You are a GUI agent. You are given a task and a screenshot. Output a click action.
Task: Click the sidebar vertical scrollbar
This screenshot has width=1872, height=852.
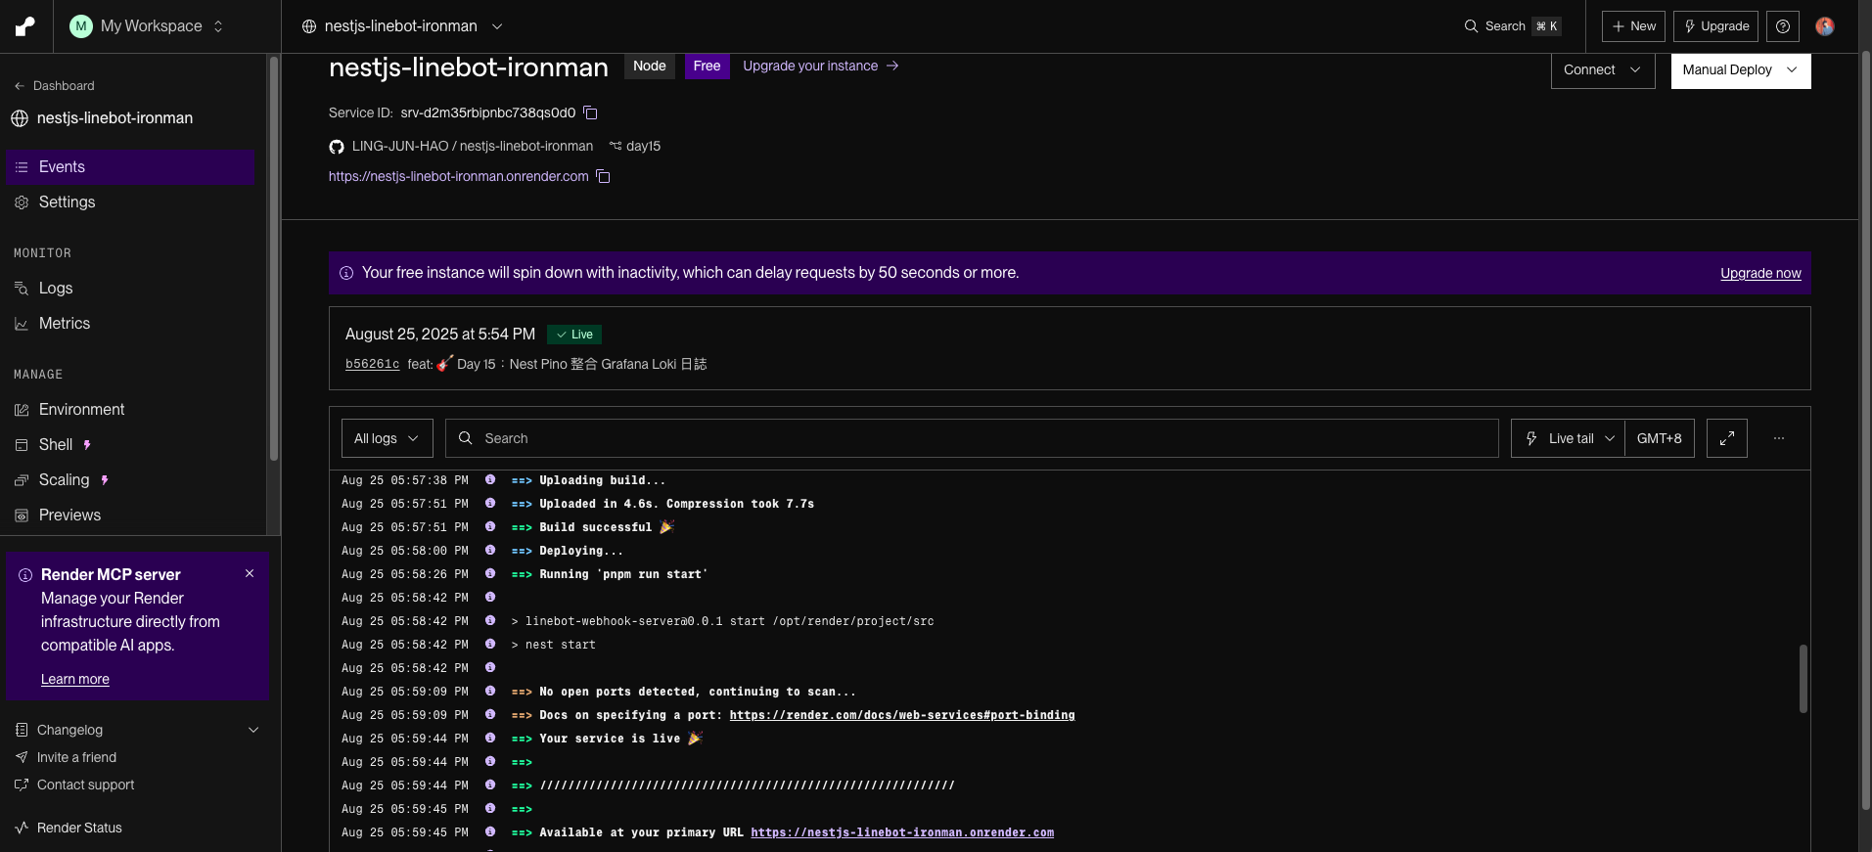[x=274, y=258]
